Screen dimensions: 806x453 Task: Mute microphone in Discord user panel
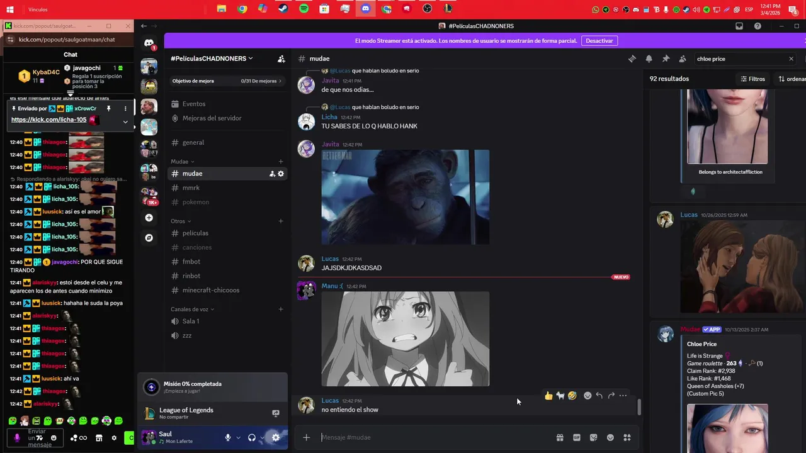coord(228,437)
